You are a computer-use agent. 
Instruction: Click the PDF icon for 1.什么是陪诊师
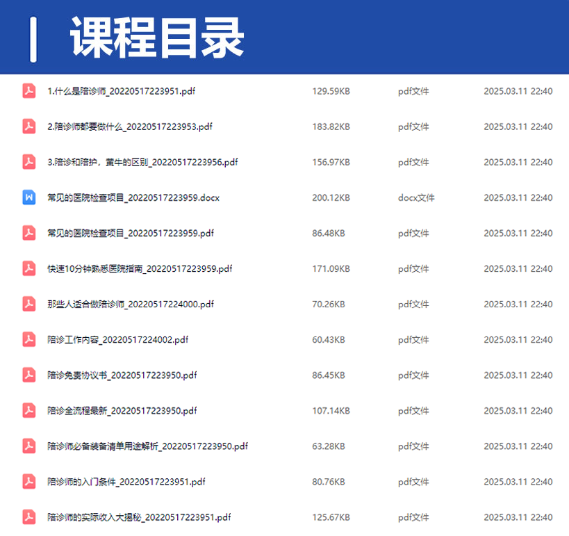[x=29, y=91]
